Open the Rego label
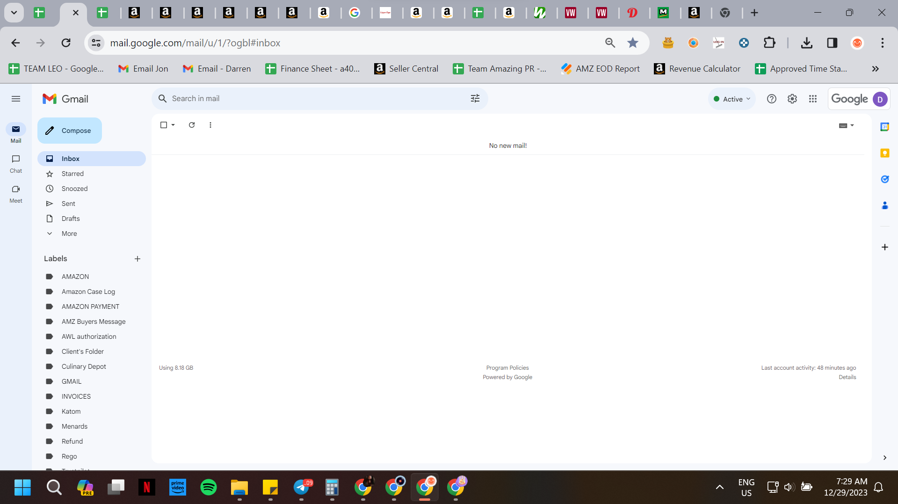 92,456
